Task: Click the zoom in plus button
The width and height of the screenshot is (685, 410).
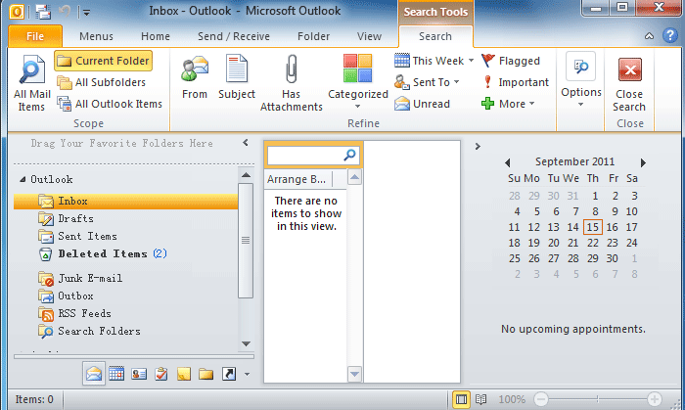Action: click(x=654, y=398)
